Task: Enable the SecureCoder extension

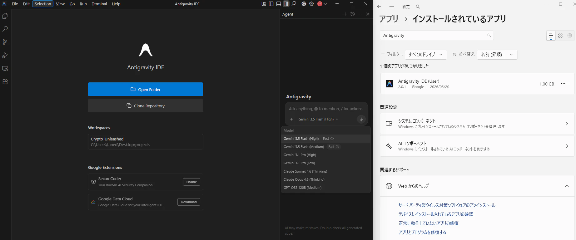Action: (x=191, y=182)
